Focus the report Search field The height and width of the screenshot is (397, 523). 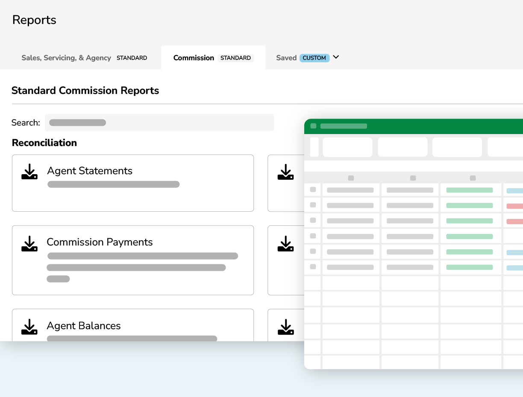159,123
